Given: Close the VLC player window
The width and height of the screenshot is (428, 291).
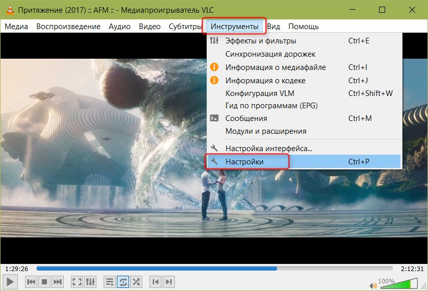Looking at the screenshot, I should (412, 10).
